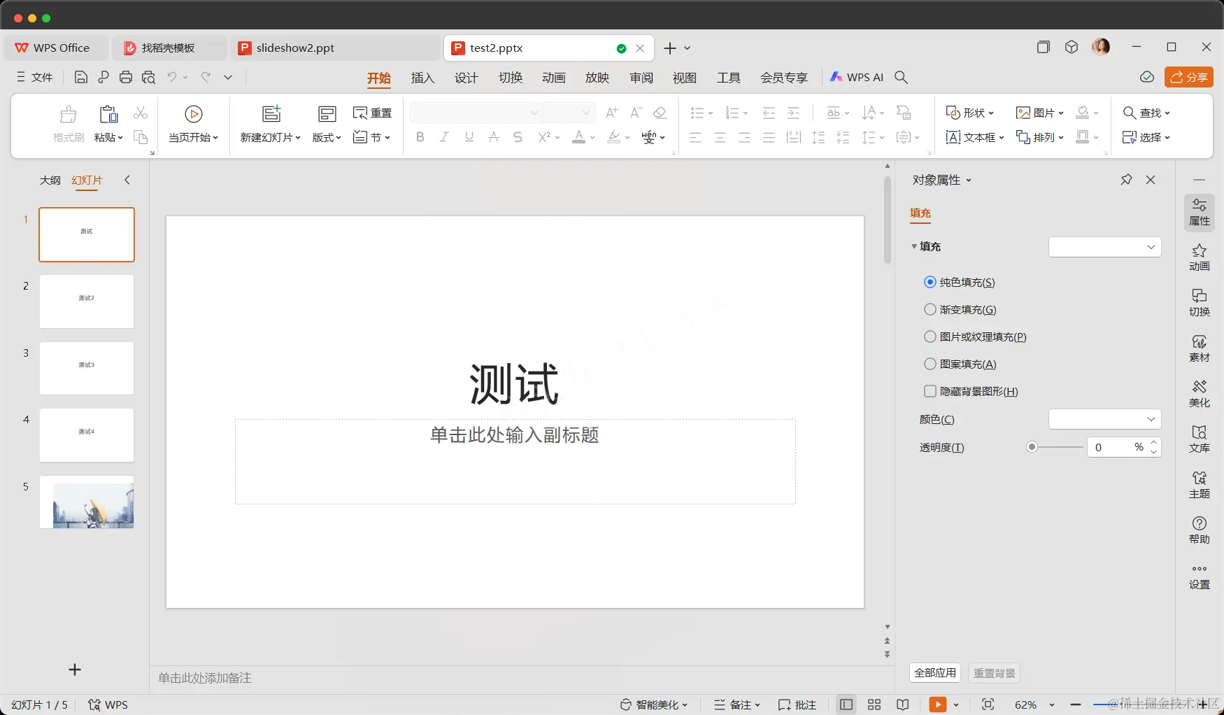Image resolution: width=1224 pixels, height=715 pixels.
Task: Open Find (查找) function
Action: [x=1146, y=113]
